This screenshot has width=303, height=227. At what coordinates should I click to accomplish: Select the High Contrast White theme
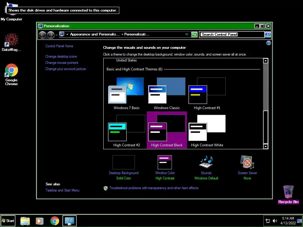[x=207, y=131]
